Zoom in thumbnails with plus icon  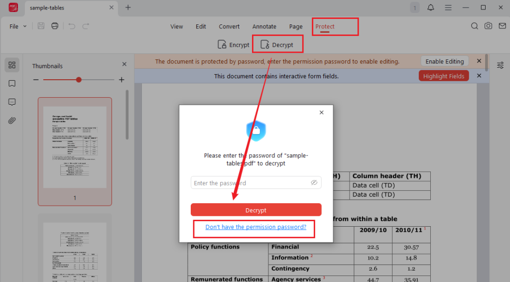122,80
